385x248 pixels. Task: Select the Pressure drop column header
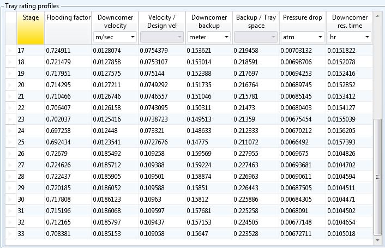pos(303,19)
